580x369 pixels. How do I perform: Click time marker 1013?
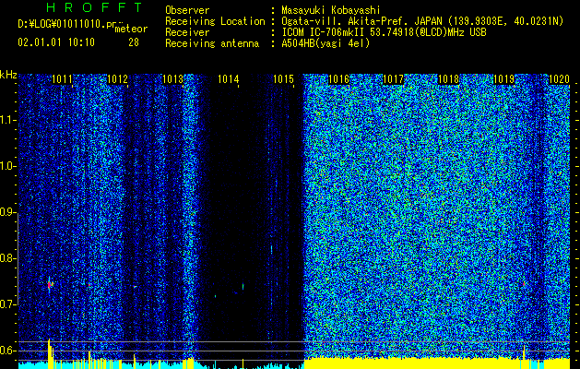(172, 78)
